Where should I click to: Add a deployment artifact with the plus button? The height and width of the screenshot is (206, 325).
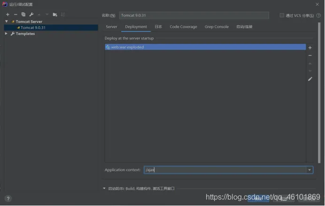tap(310, 47)
